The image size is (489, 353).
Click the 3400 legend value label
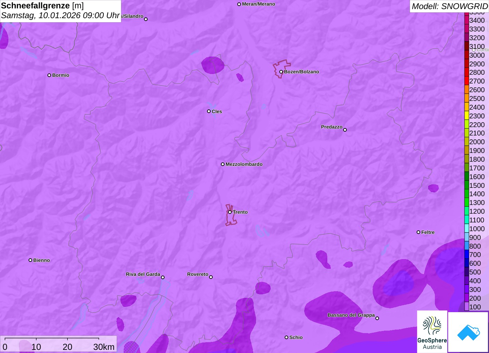[x=477, y=20]
